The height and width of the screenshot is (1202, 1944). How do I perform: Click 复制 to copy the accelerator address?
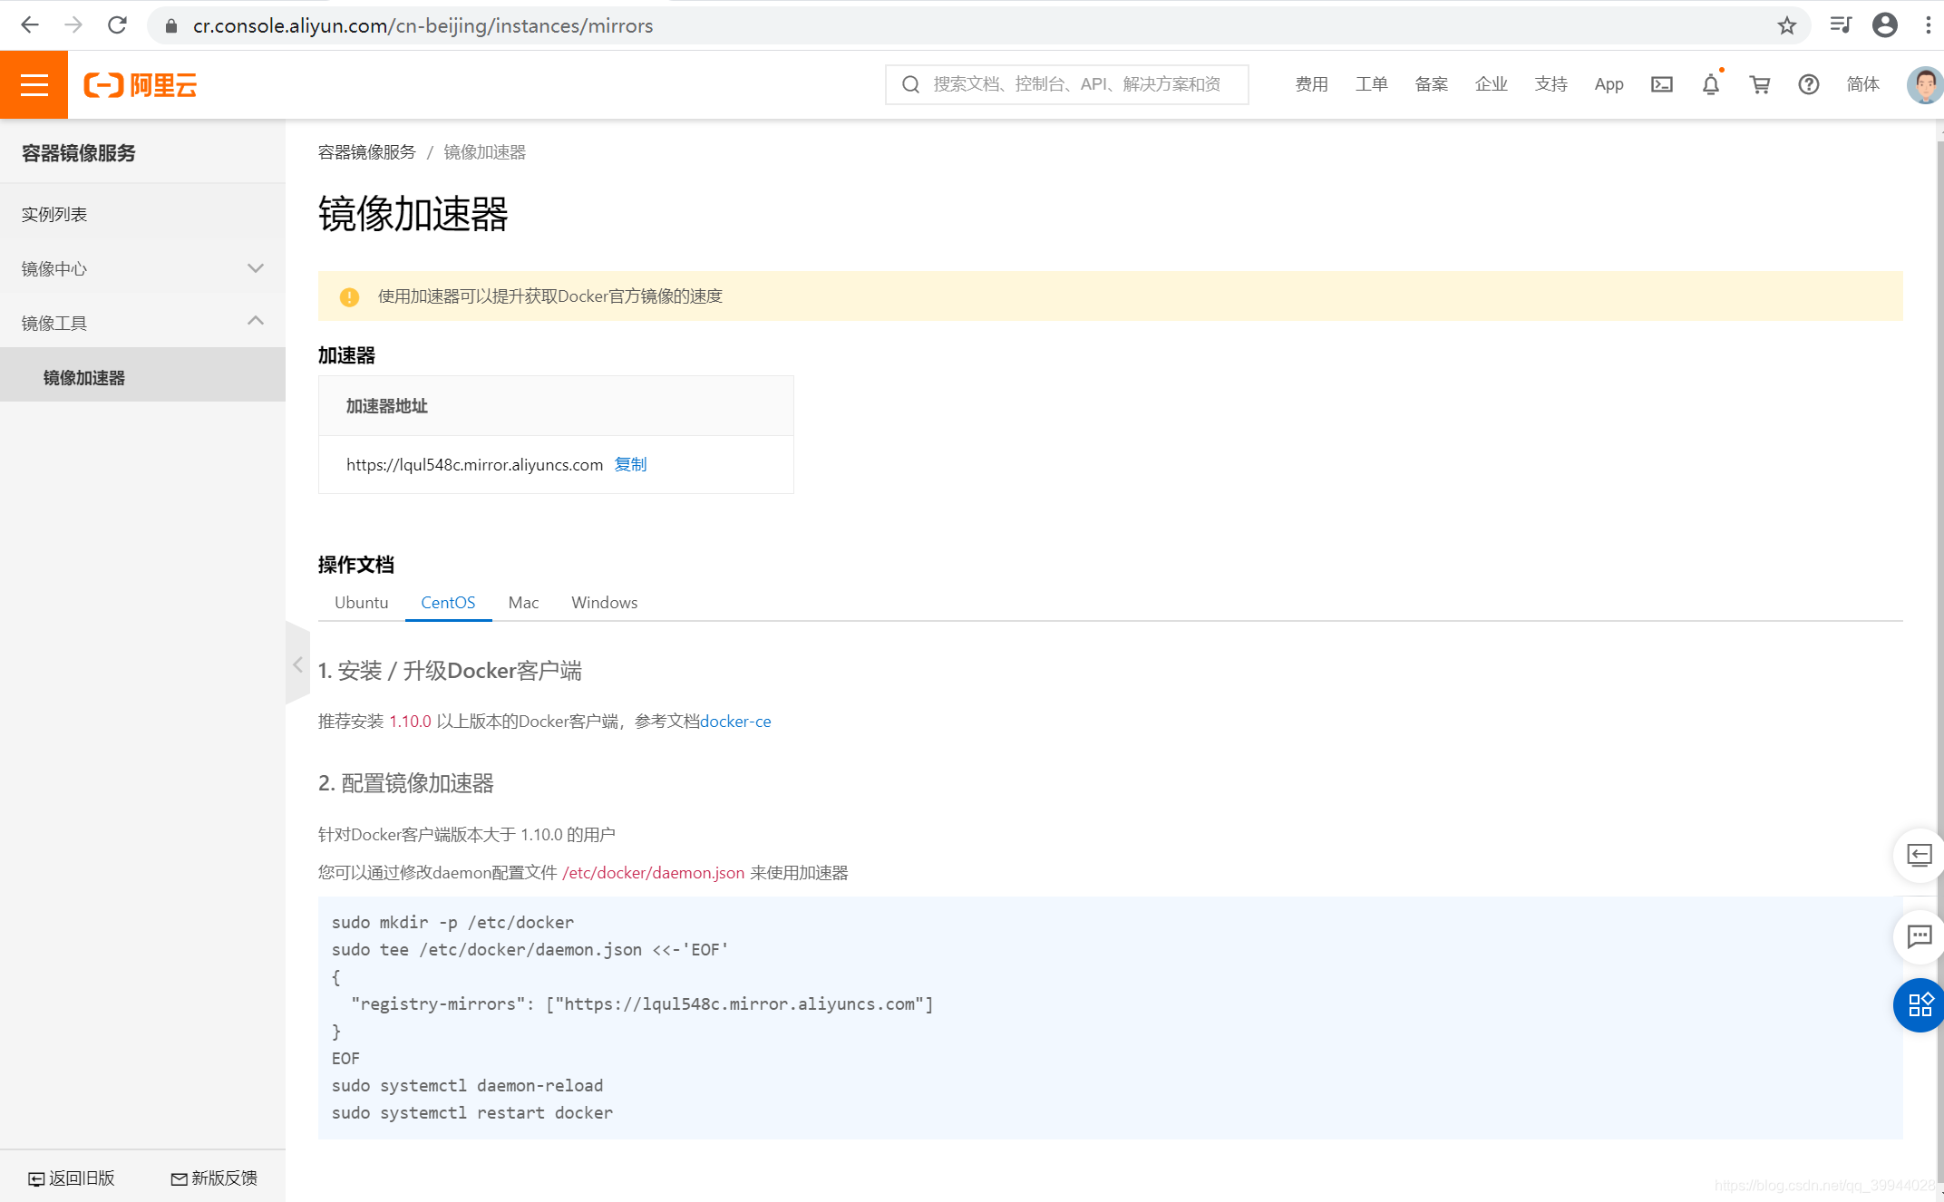click(x=630, y=464)
